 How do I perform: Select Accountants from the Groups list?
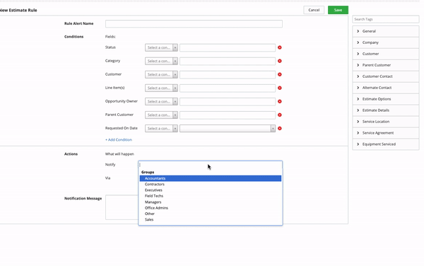coord(211,178)
